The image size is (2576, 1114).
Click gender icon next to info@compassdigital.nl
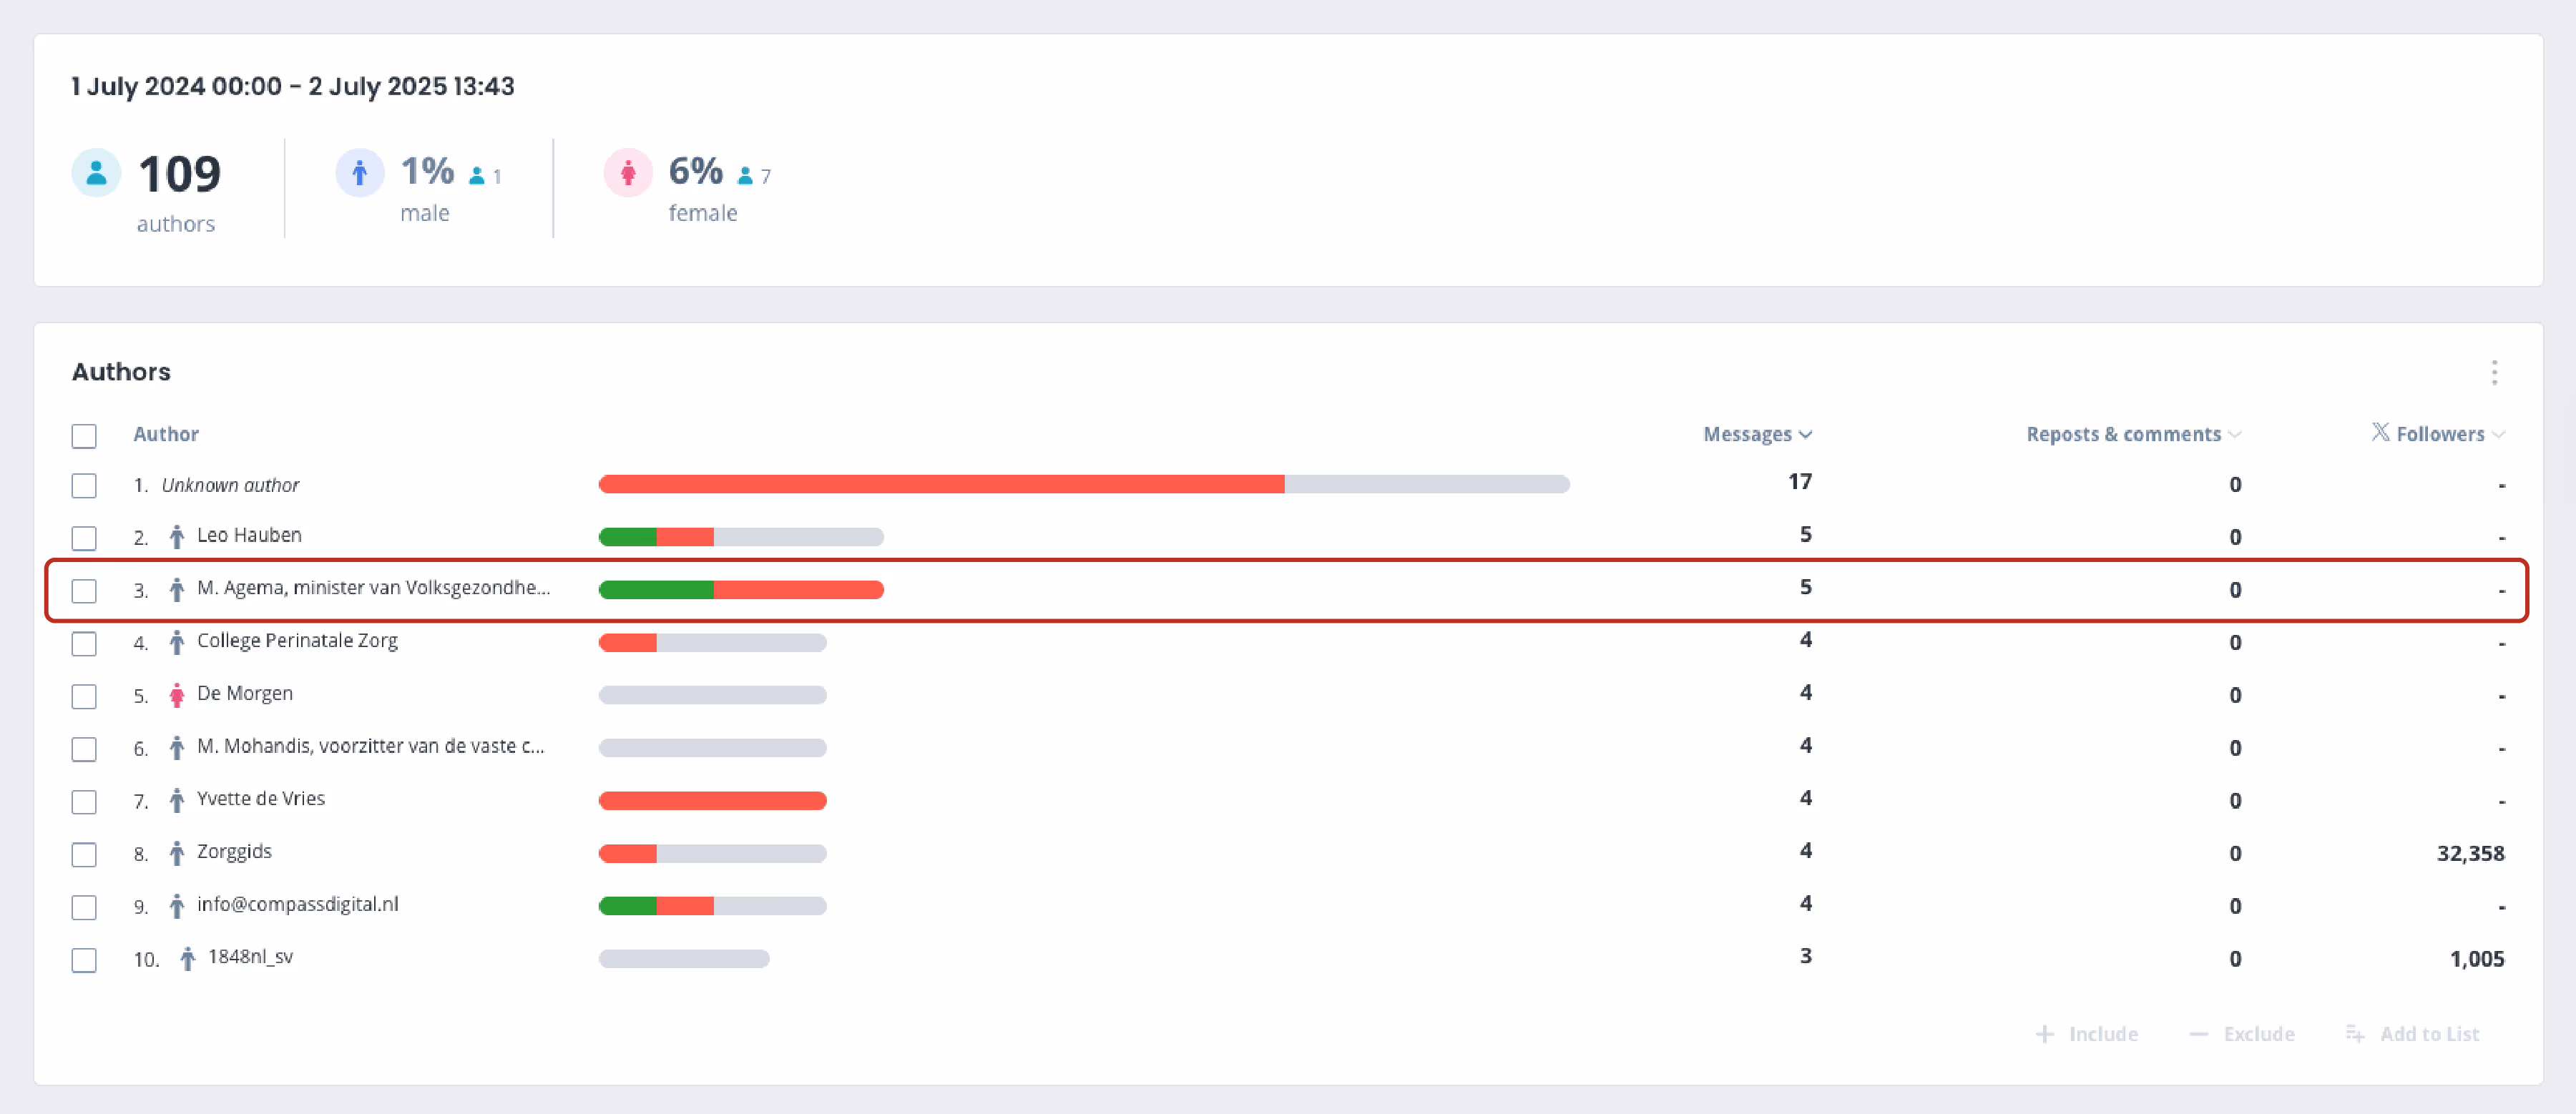click(177, 906)
